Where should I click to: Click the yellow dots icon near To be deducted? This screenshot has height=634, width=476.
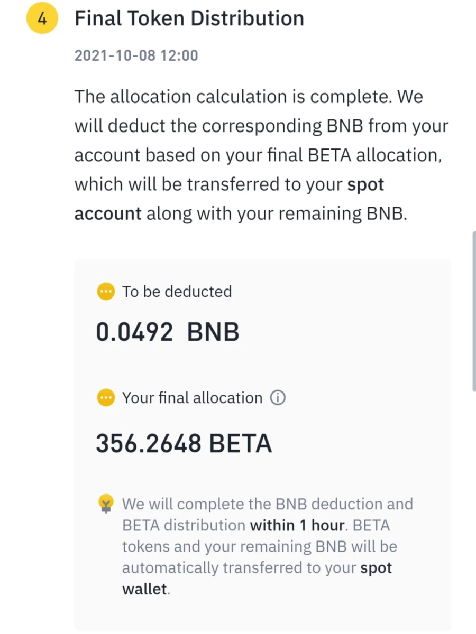point(106,292)
